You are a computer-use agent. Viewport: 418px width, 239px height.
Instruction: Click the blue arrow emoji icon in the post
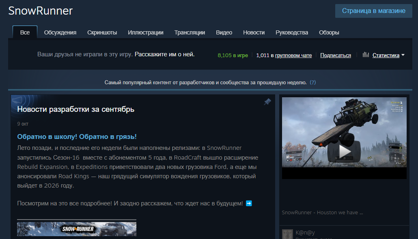click(x=249, y=203)
